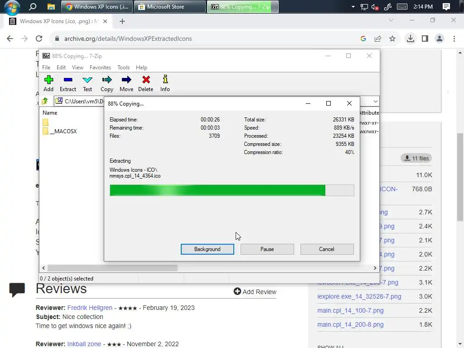Click the Extract tool in 7-Zip toolbar
This screenshot has height=348, width=464.
coord(68,83)
